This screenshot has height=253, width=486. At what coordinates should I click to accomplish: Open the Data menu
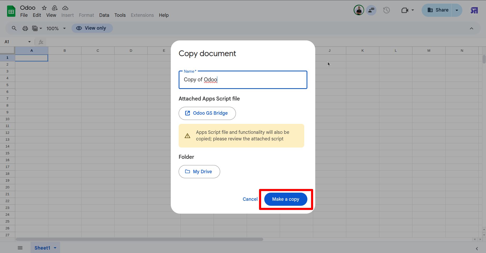[104, 15]
